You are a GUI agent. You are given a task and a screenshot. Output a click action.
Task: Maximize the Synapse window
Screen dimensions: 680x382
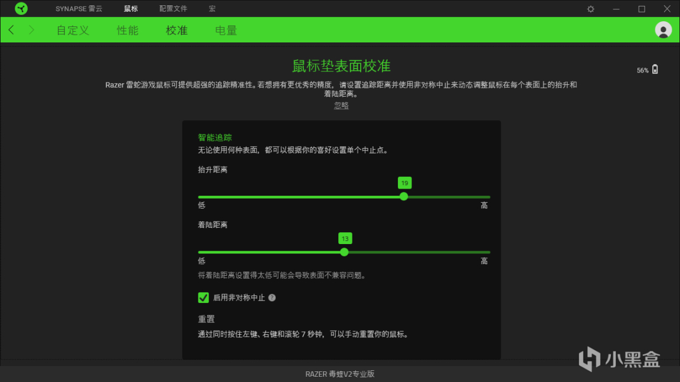642,9
